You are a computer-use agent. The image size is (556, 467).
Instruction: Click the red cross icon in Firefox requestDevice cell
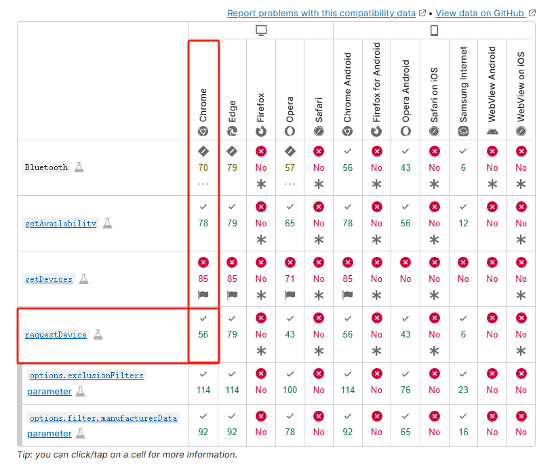point(260,317)
